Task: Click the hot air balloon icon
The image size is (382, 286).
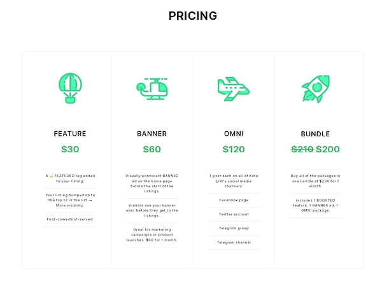Action: click(x=70, y=89)
